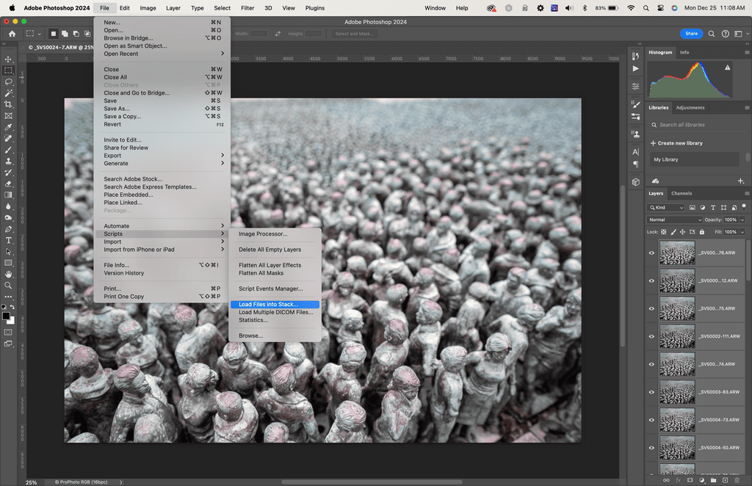Select the Blur tool

(8, 206)
